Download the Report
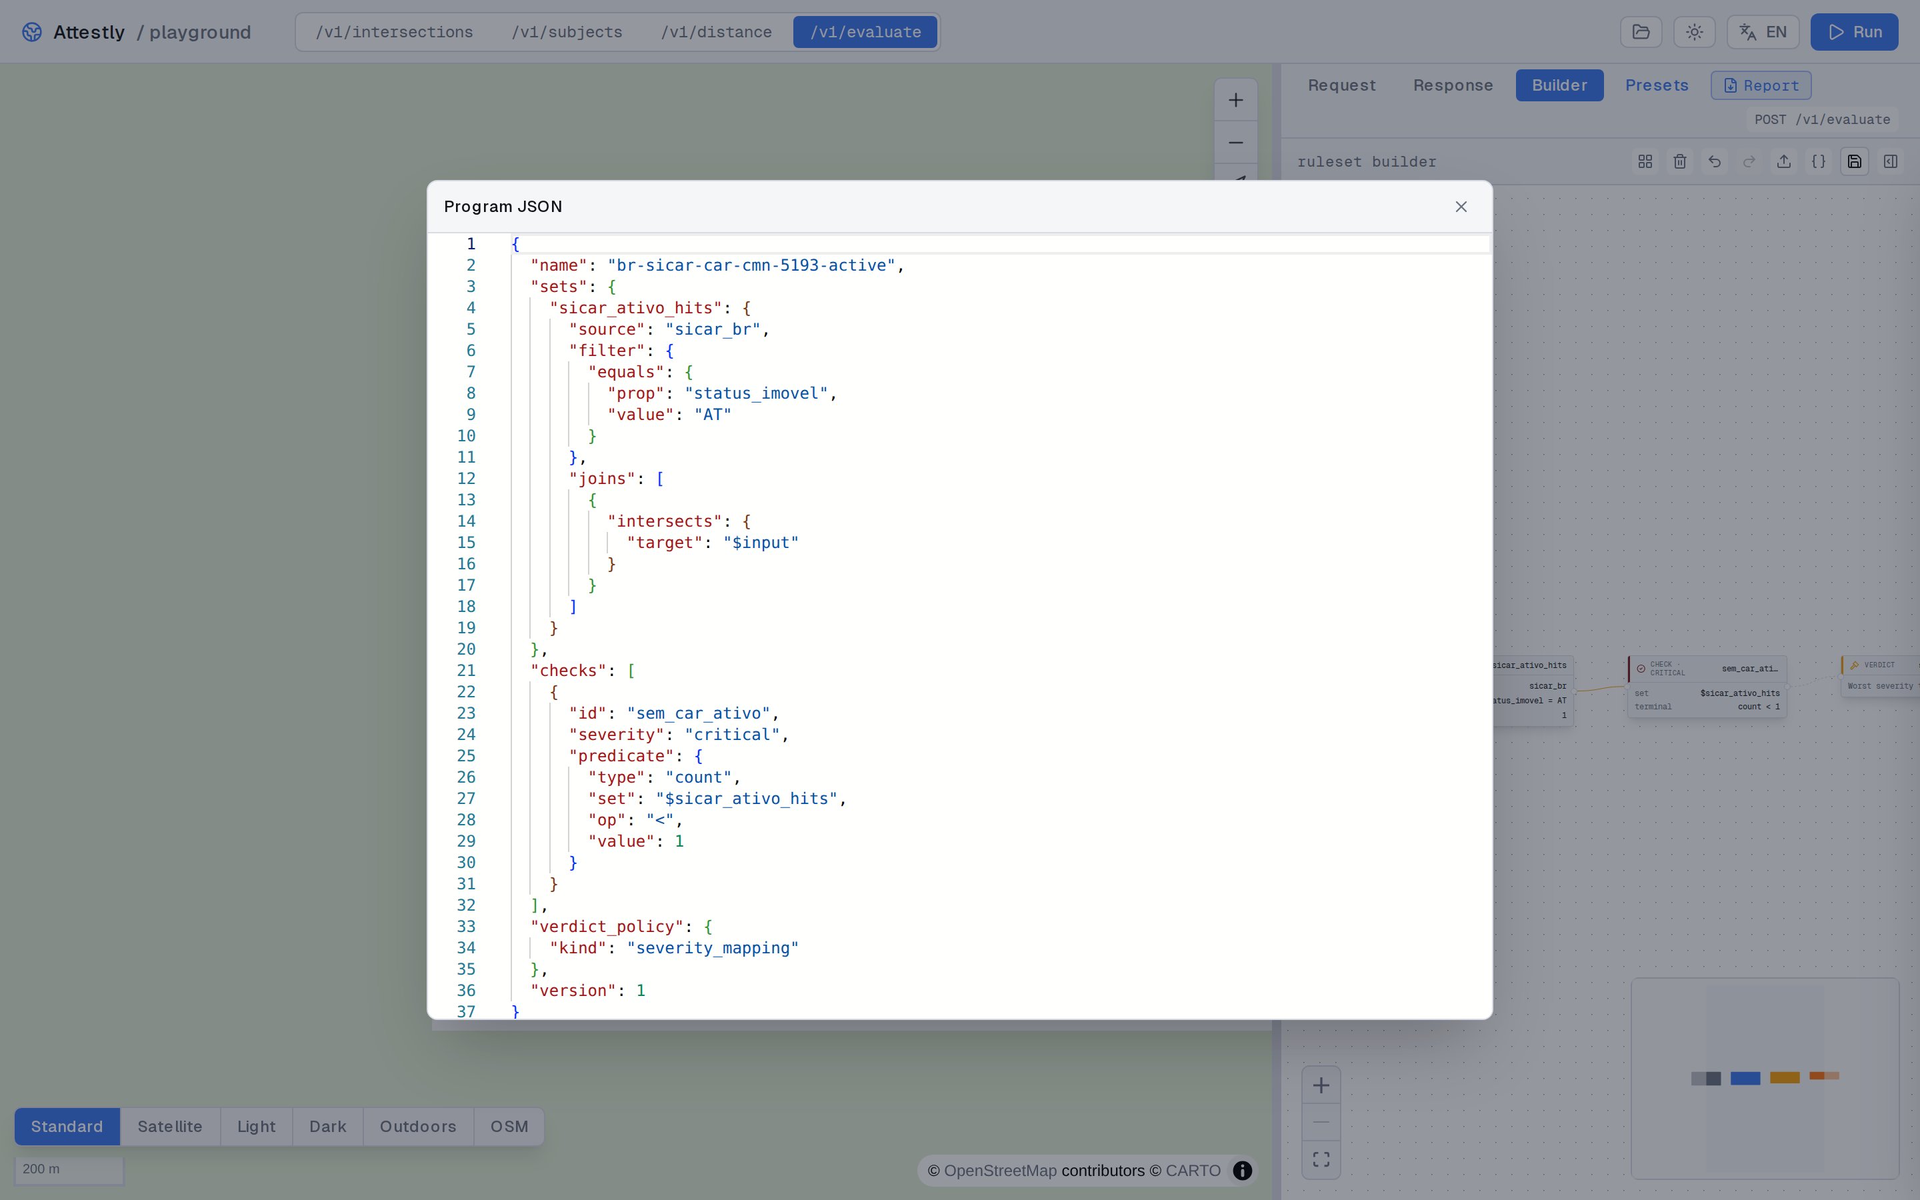Screen dimensions: 1920x1200 1761,86
